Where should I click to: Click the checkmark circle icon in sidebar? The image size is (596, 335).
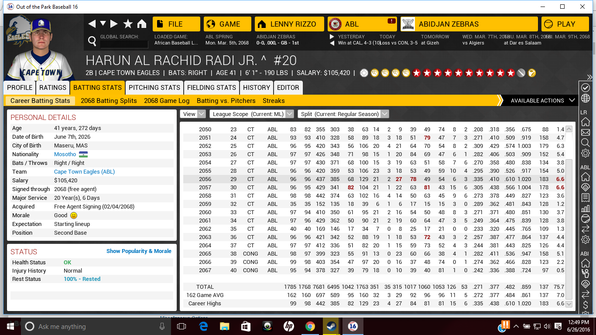586,88
